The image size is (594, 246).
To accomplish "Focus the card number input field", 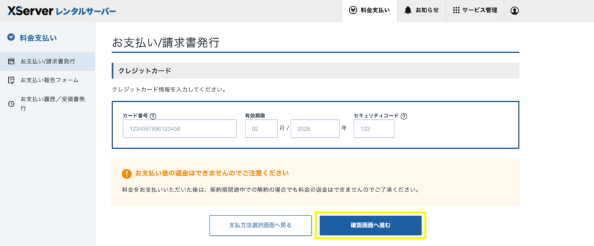I will point(180,128).
